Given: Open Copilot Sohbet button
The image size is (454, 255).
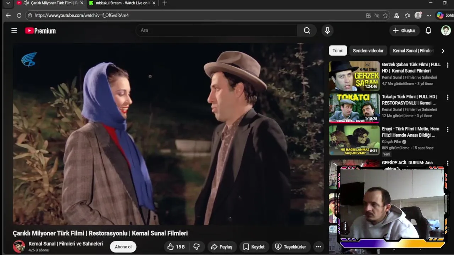Looking at the screenshot, I should click(x=445, y=16).
